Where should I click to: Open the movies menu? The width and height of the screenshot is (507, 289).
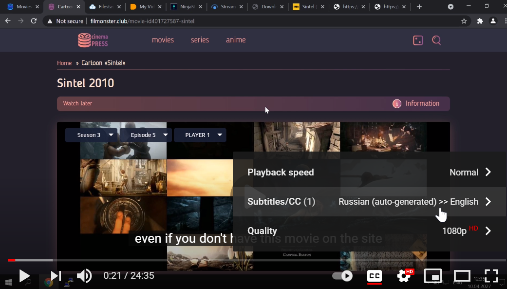coord(163,40)
